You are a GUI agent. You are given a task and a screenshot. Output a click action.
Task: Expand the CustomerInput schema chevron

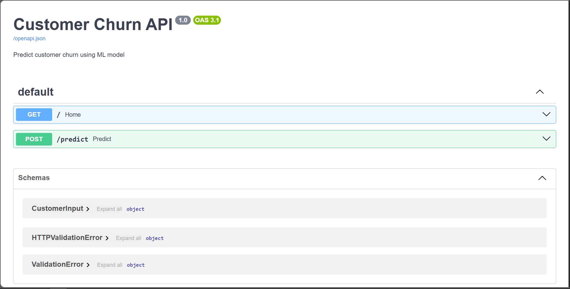[x=88, y=209]
